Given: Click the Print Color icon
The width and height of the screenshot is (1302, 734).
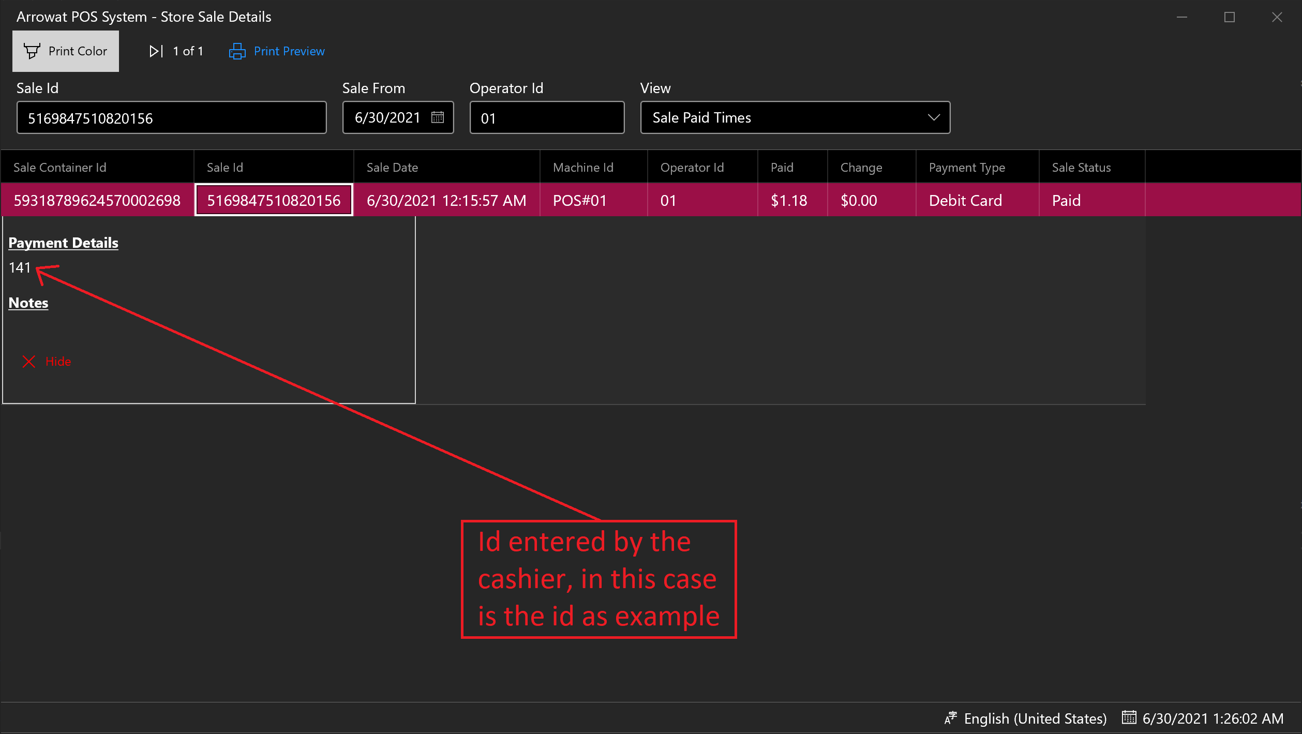Looking at the screenshot, I should coord(67,51).
